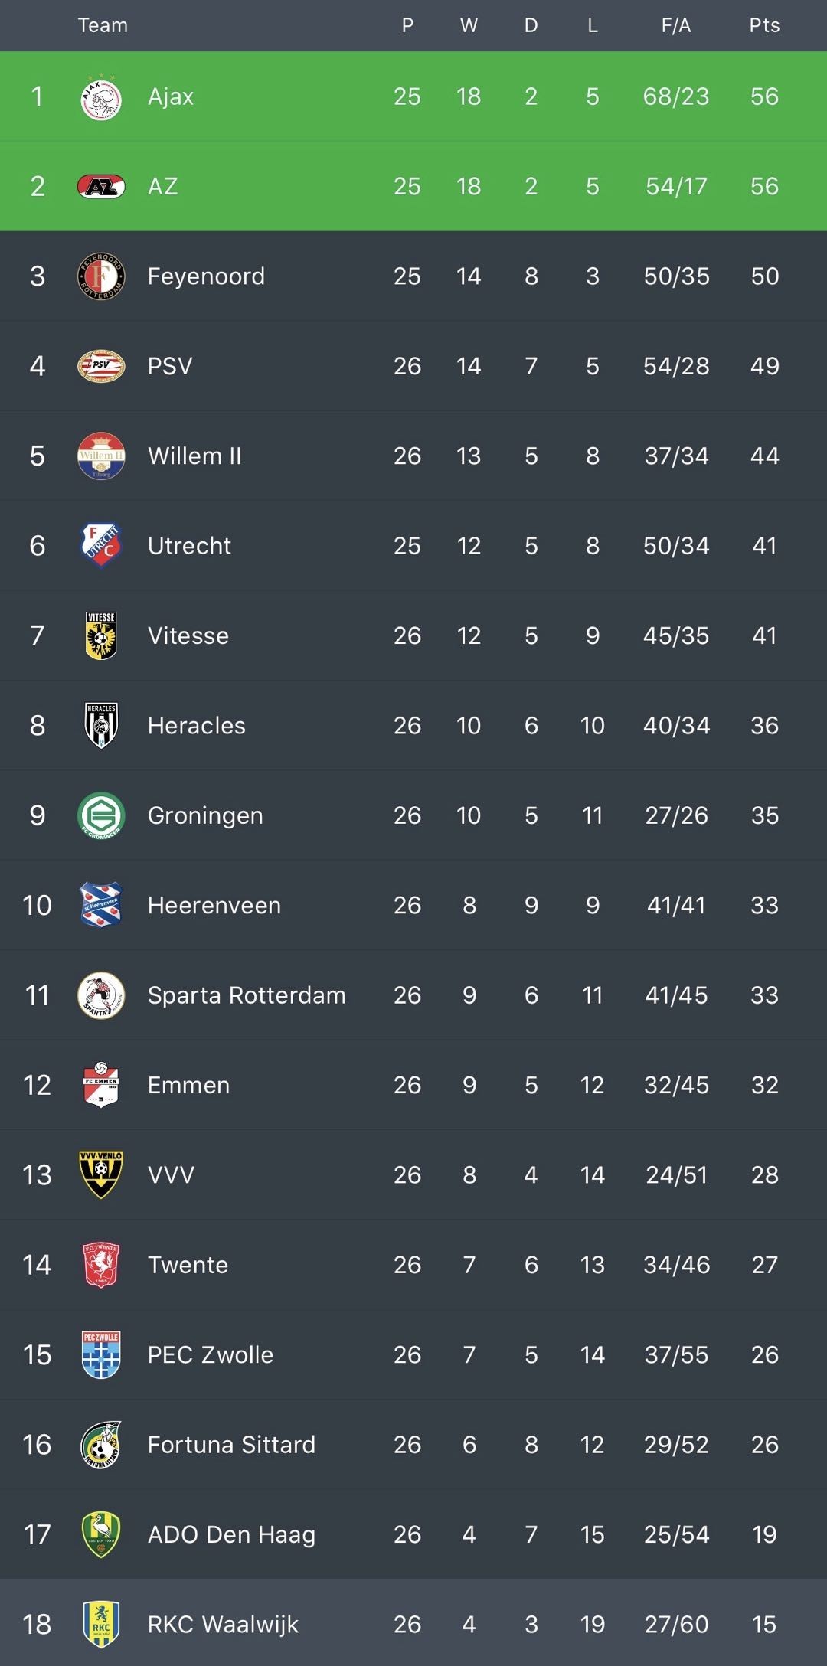Tap the VVV-Venlo club crest
The height and width of the screenshot is (1666, 827).
(101, 1174)
